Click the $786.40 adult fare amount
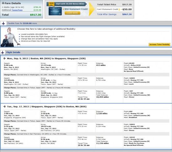 click(37, 7)
